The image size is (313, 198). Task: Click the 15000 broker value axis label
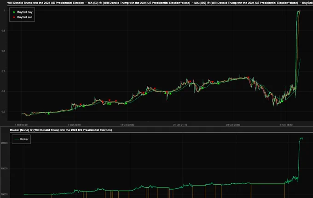(4, 168)
